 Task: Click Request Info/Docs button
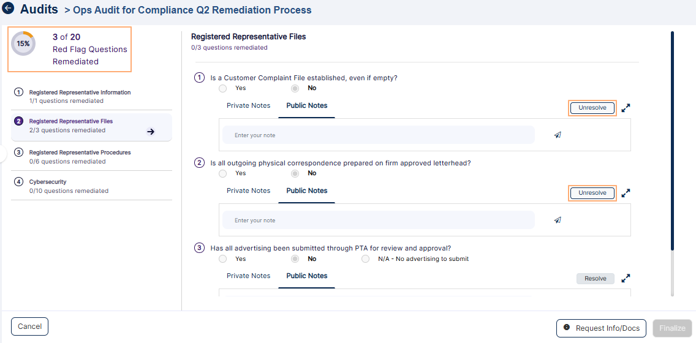pos(601,328)
